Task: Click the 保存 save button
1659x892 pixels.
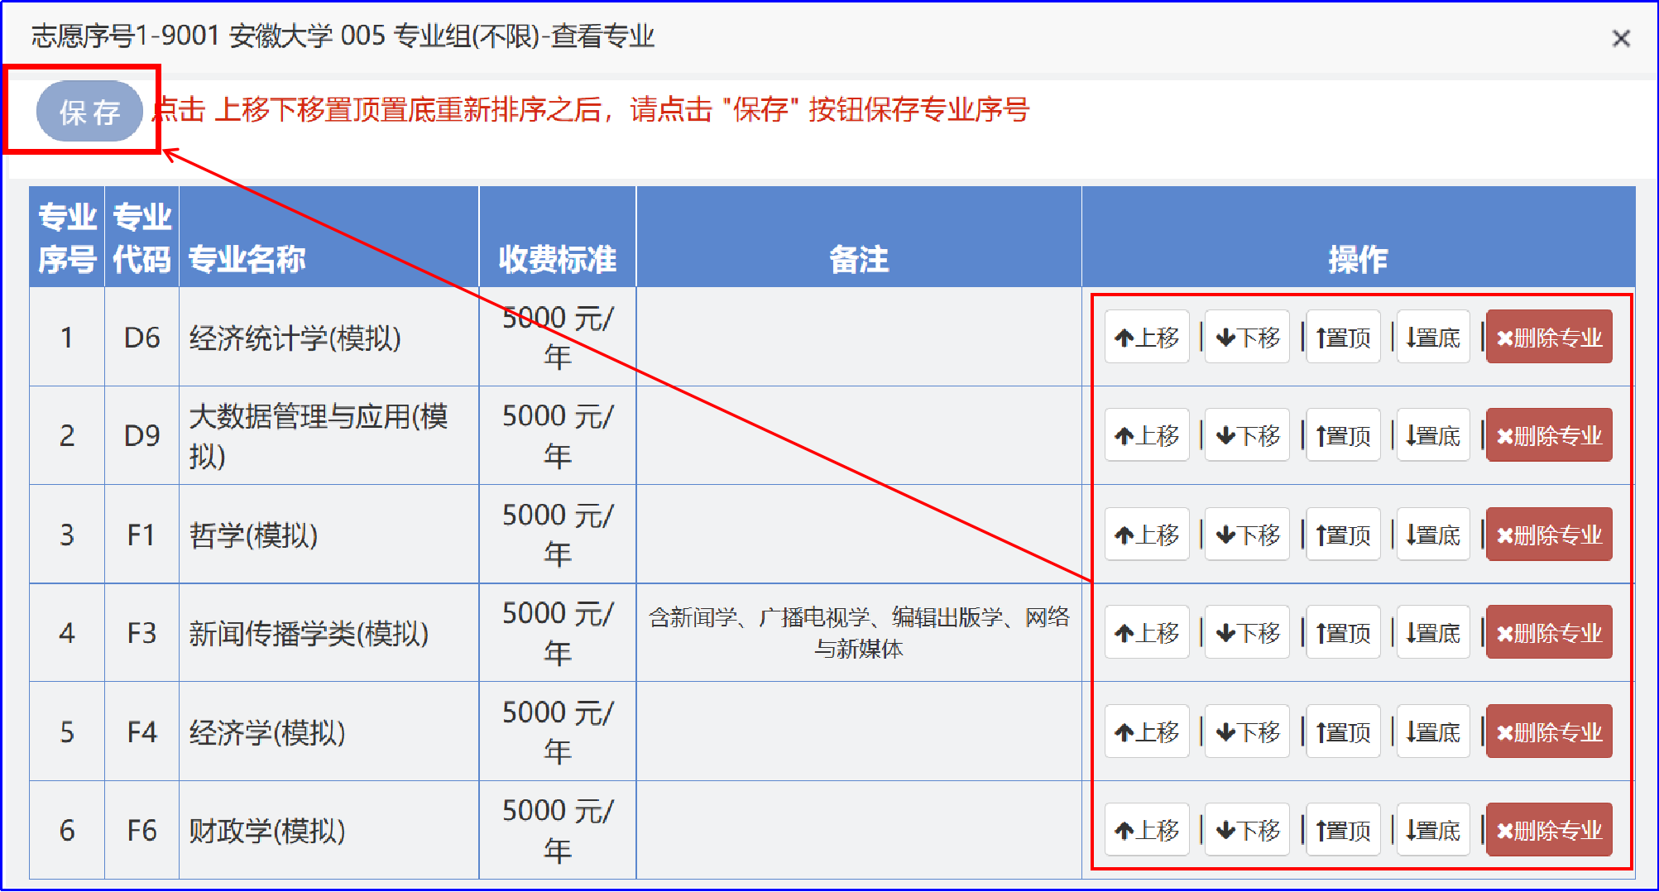Action: 89,112
